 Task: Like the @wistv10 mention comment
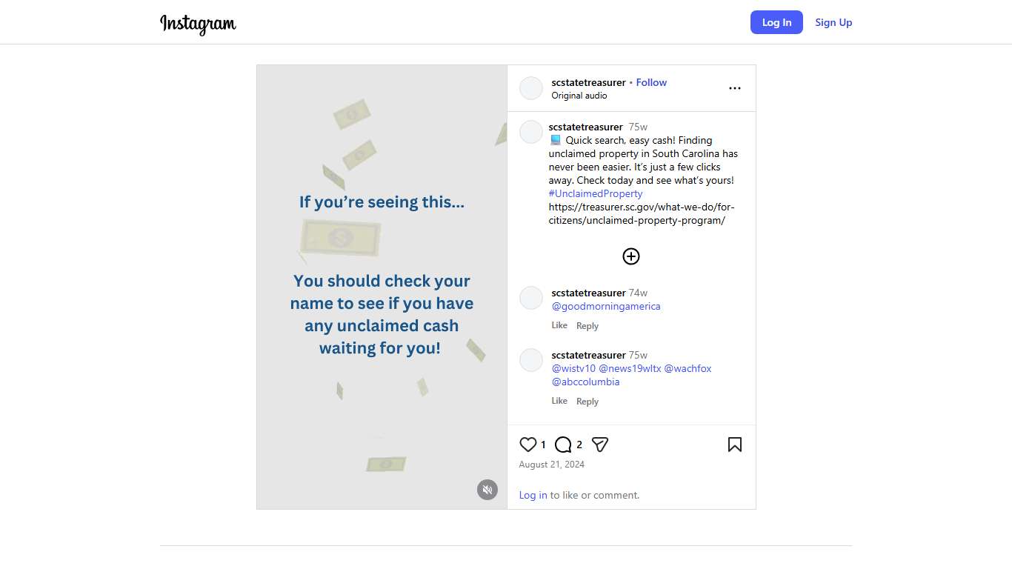coord(559,401)
